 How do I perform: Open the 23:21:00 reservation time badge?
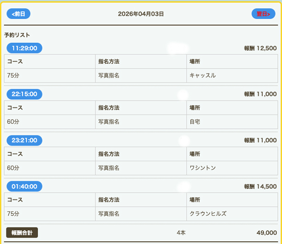click(24, 140)
